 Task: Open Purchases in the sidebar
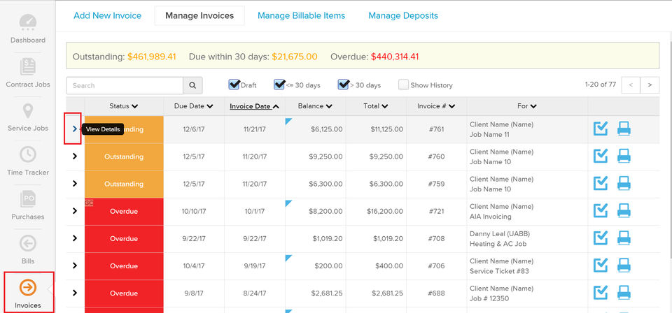pyautogui.click(x=28, y=205)
